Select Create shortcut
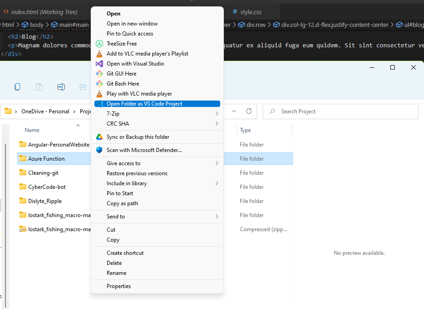The height and width of the screenshot is (309, 424). click(157, 253)
